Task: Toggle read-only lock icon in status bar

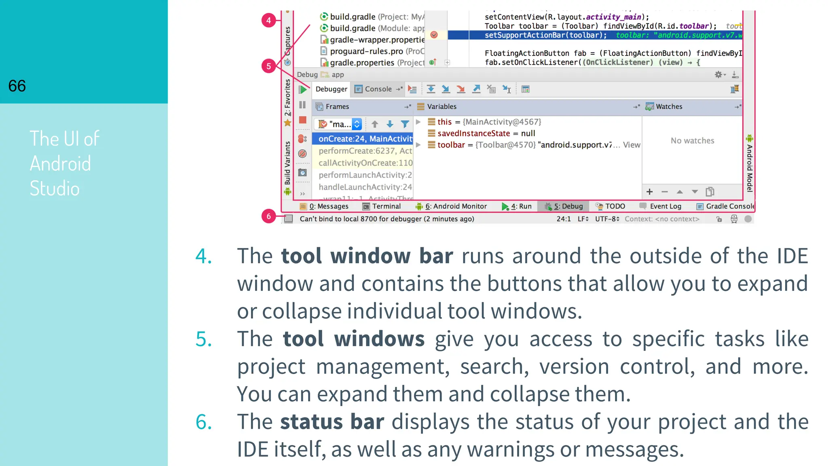Action: (x=719, y=219)
